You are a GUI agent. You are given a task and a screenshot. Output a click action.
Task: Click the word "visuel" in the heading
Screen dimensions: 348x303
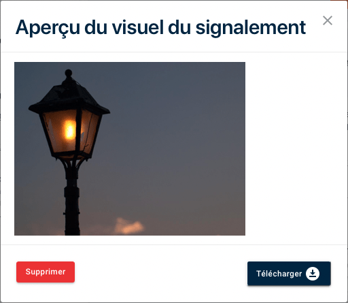click(138, 27)
